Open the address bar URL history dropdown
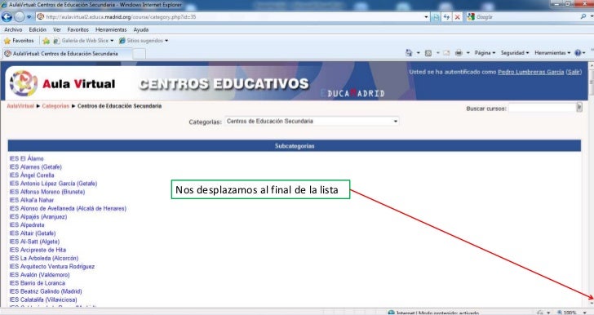The height and width of the screenshot is (315, 594). click(x=426, y=17)
